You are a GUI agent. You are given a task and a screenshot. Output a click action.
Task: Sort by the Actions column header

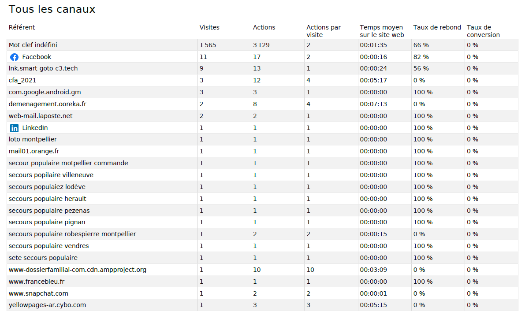tap(264, 27)
